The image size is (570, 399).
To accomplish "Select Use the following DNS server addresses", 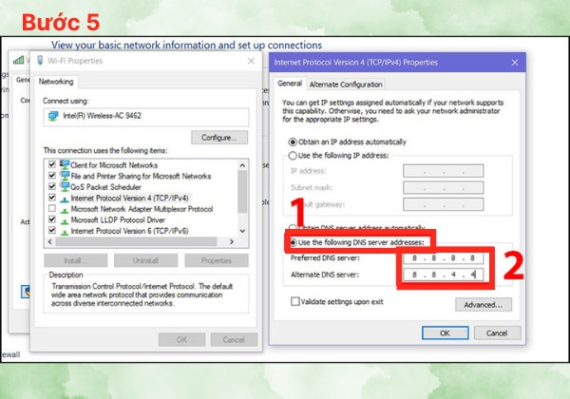I will click(x=293, y=242).
